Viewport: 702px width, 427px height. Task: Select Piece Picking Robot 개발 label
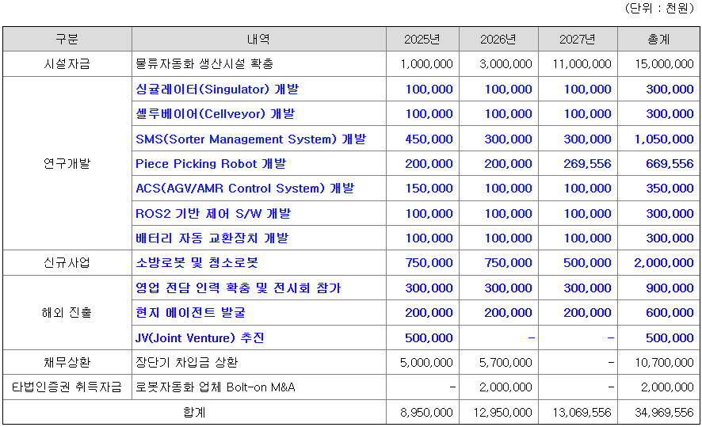pos(211,163)
